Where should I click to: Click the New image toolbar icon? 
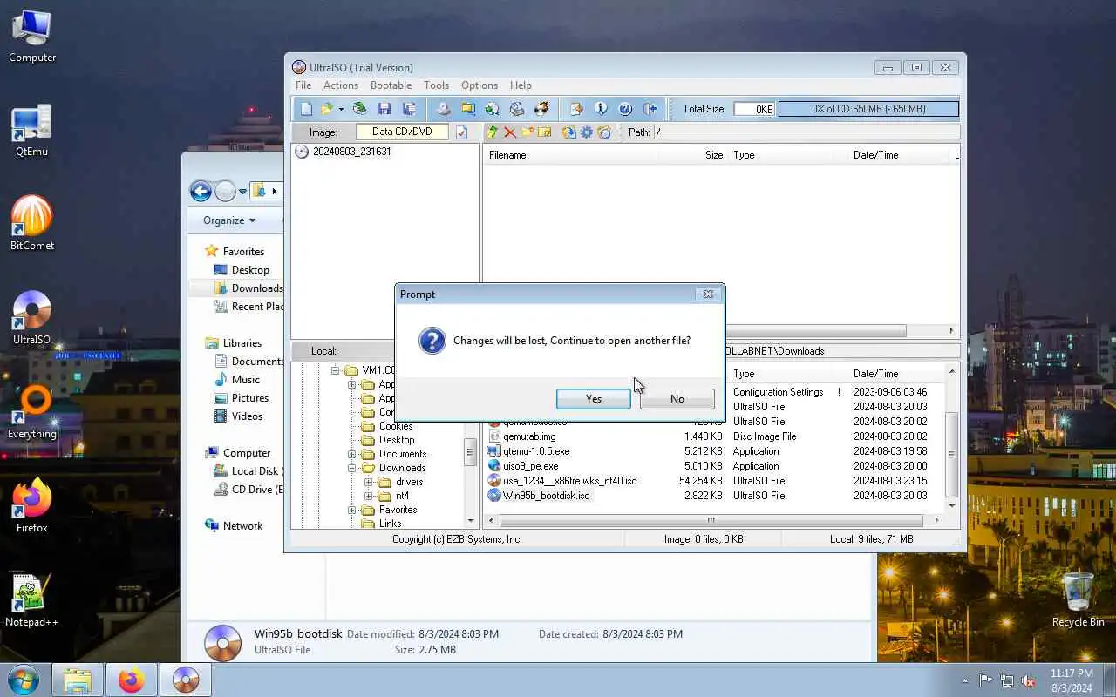click(x=306, y=109)
